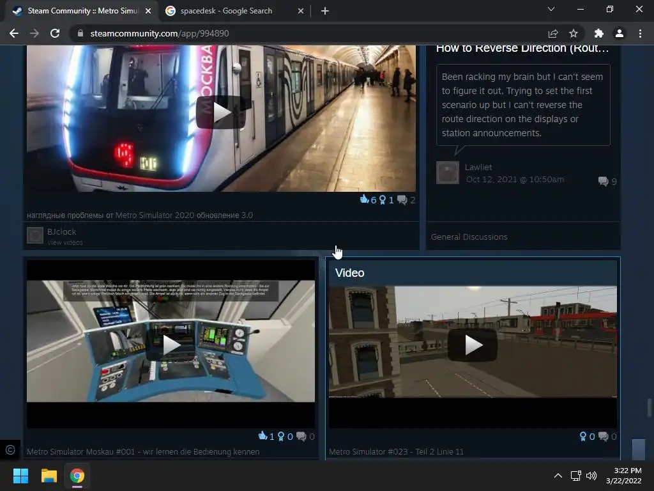Open the Chrome extensions puzzle icon
The width and height of the screenshot is (654, 491).
(x=599, y=33)
